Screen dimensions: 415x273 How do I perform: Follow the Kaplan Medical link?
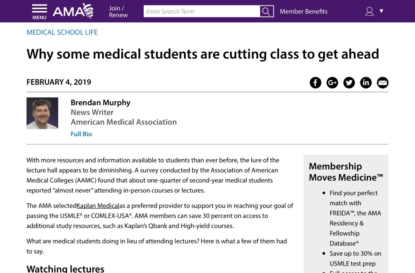click(x=98, y=206)
